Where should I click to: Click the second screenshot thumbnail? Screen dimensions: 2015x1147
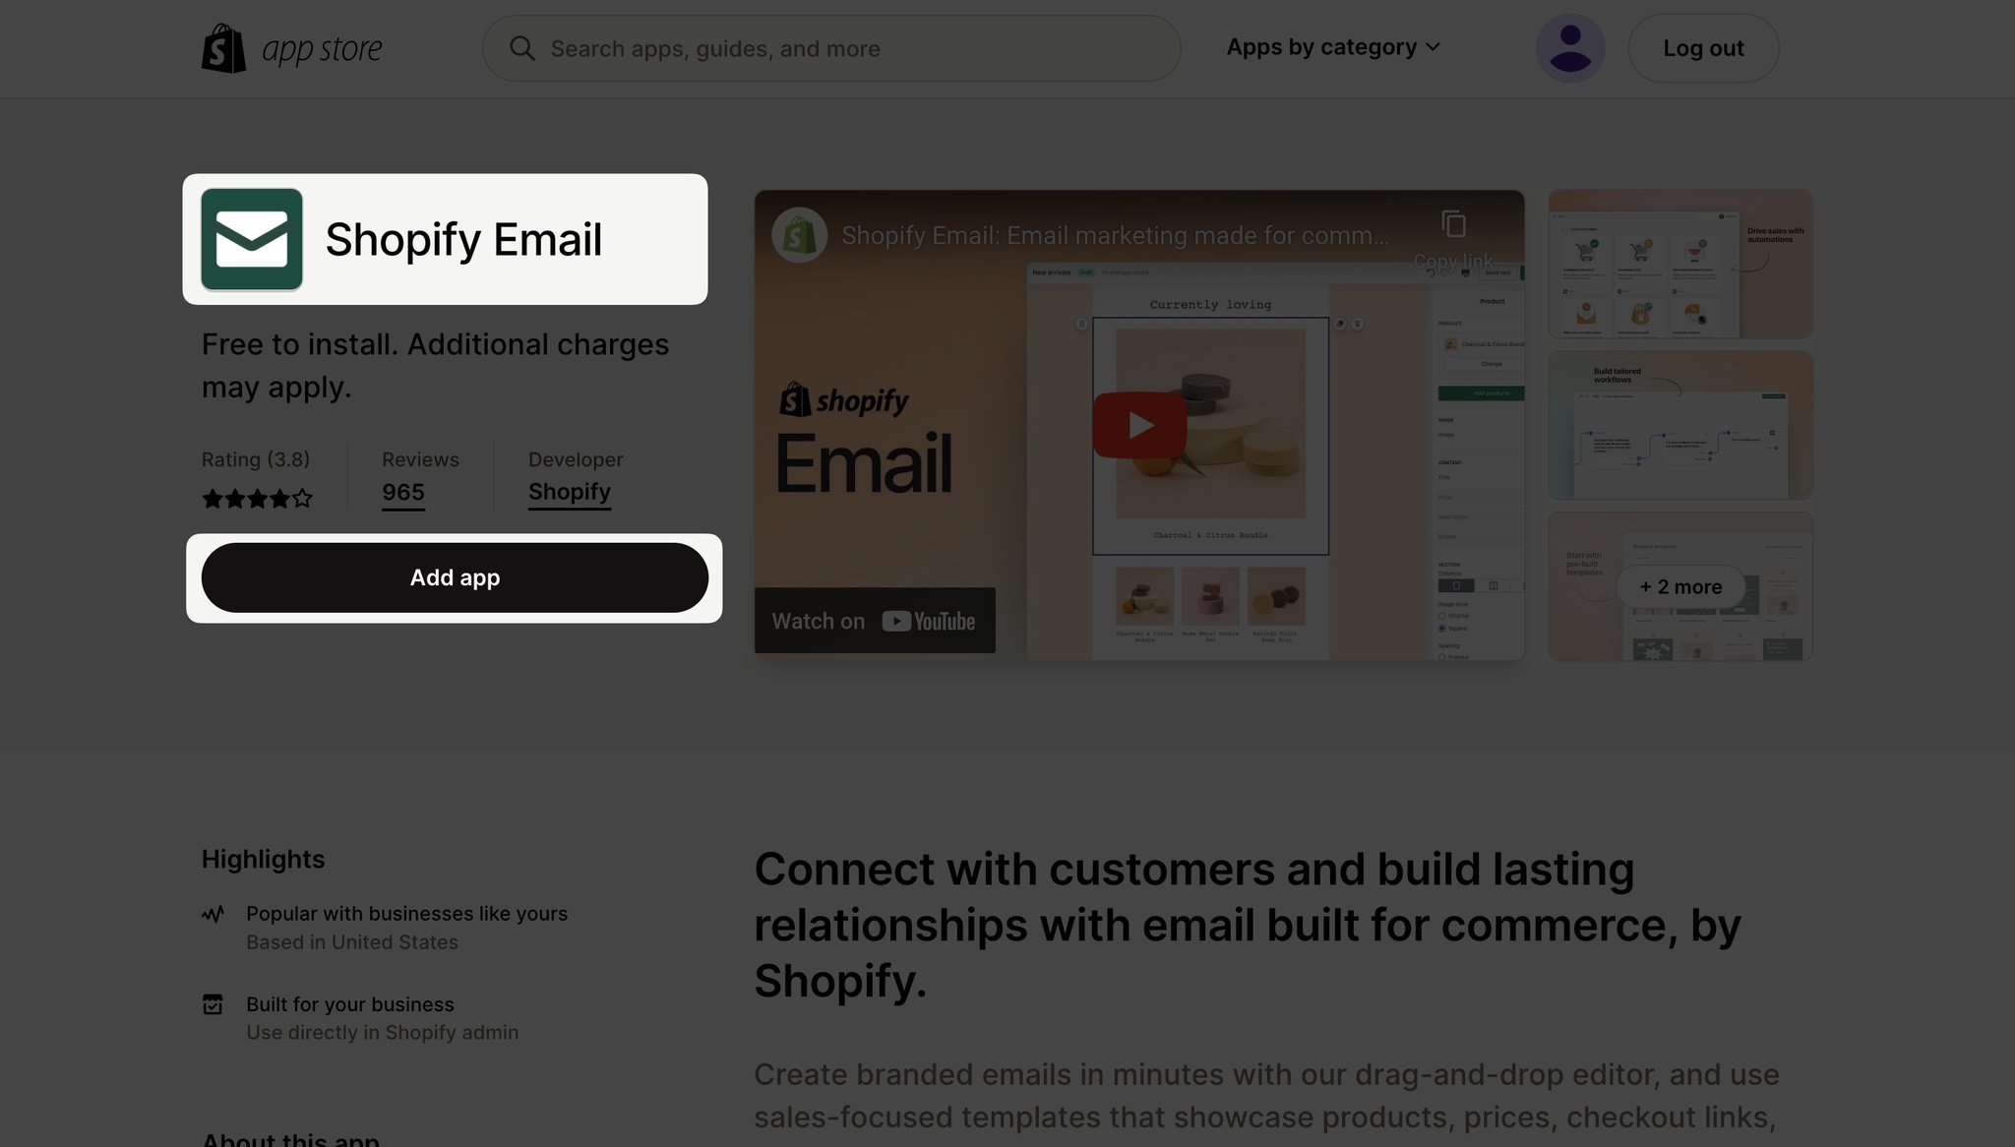coord(1680,425)
